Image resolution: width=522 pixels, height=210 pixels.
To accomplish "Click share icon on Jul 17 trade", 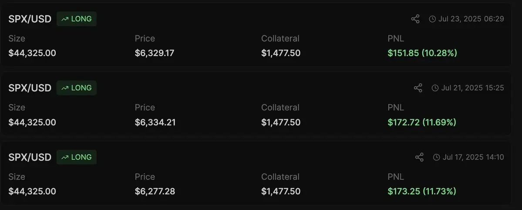I will coord(419,157).
